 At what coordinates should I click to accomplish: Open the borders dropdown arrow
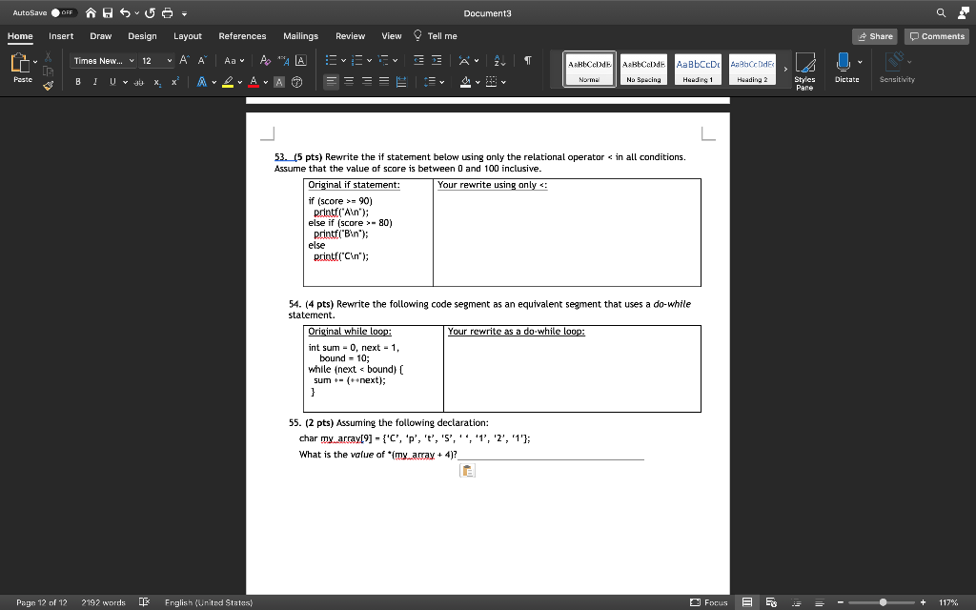[x=503, y=82]
